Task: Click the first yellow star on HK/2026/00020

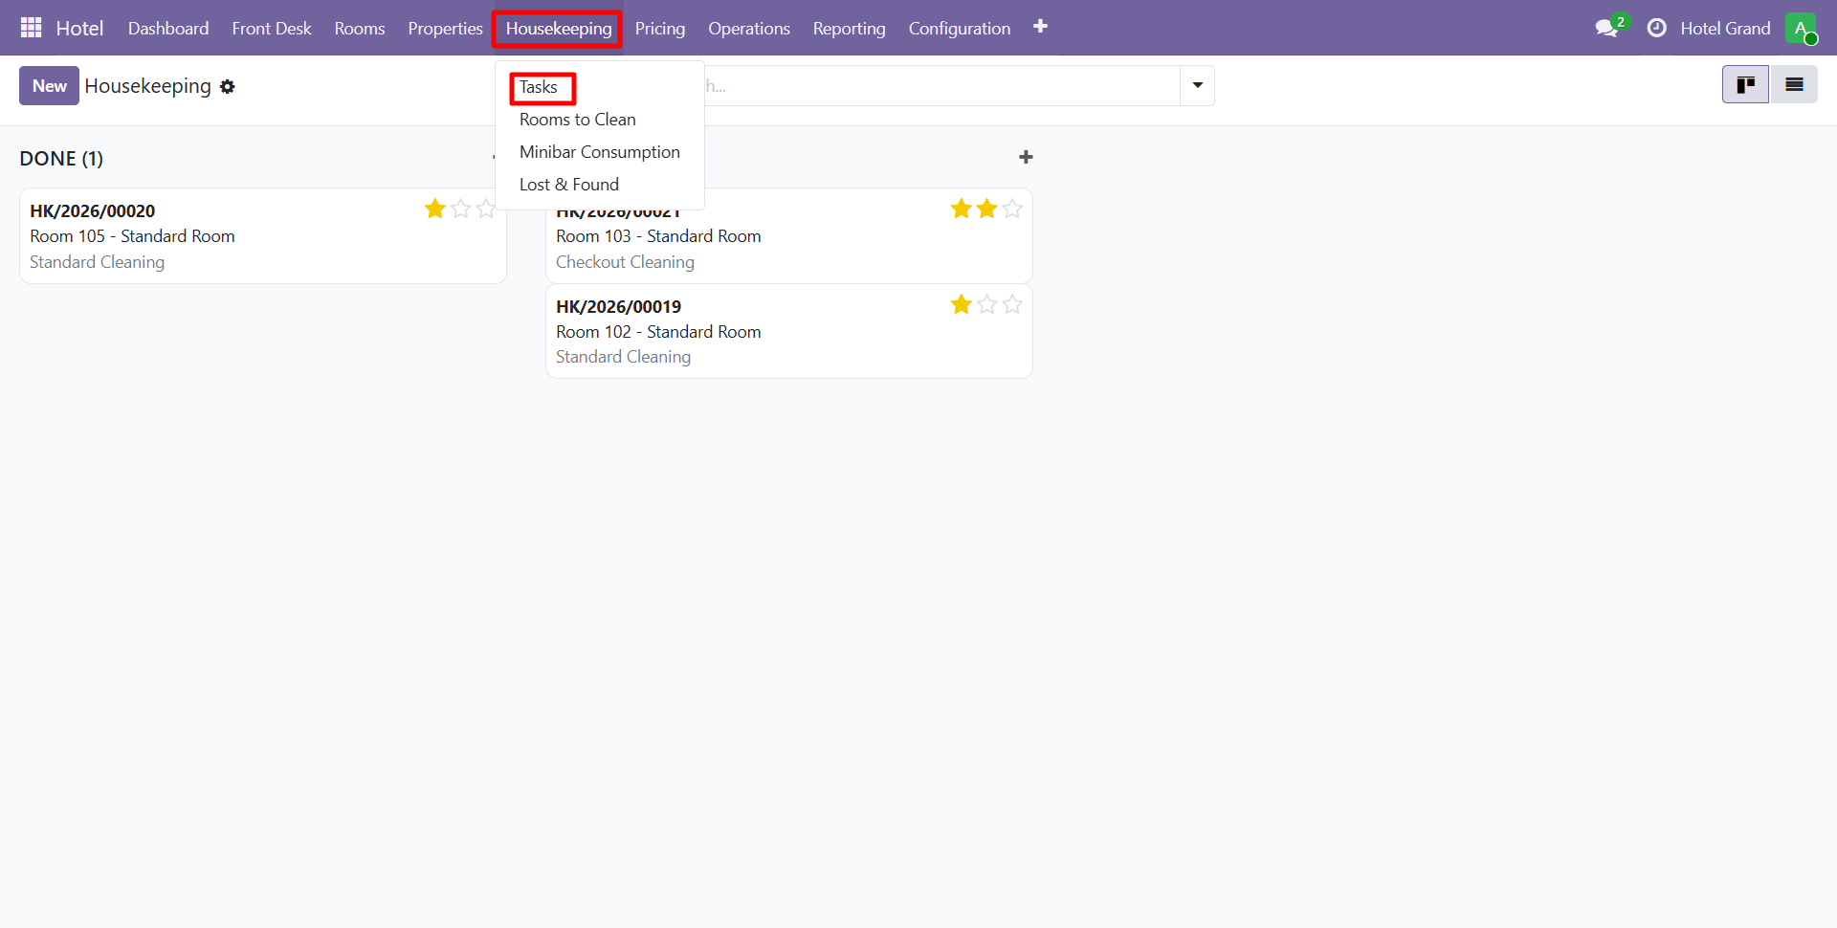Action: point(435,209)
